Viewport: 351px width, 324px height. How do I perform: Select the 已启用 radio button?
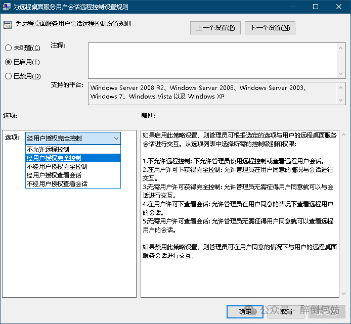coord(8,62)
